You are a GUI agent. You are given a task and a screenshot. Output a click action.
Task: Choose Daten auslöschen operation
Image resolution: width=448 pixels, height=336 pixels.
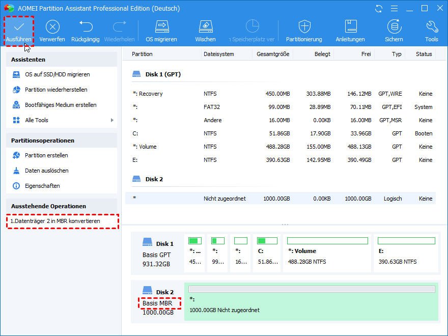(x=46, y=171)
